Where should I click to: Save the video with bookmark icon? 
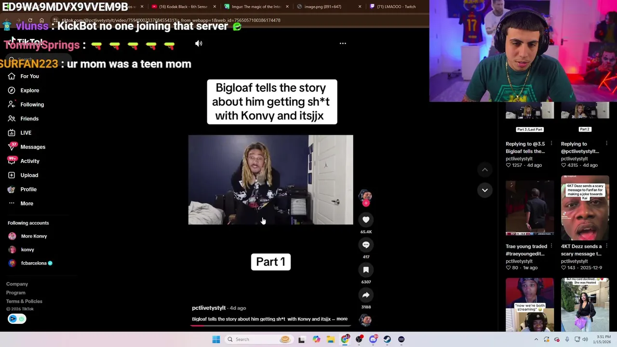pos(366,270)
